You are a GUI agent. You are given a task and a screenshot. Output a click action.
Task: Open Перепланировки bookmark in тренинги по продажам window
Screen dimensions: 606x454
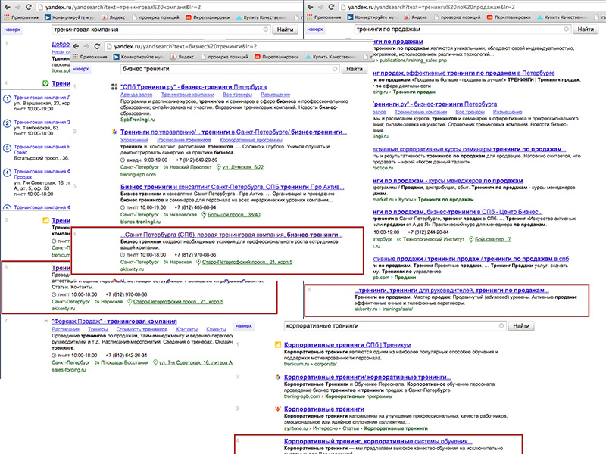[x=509, y=17]
